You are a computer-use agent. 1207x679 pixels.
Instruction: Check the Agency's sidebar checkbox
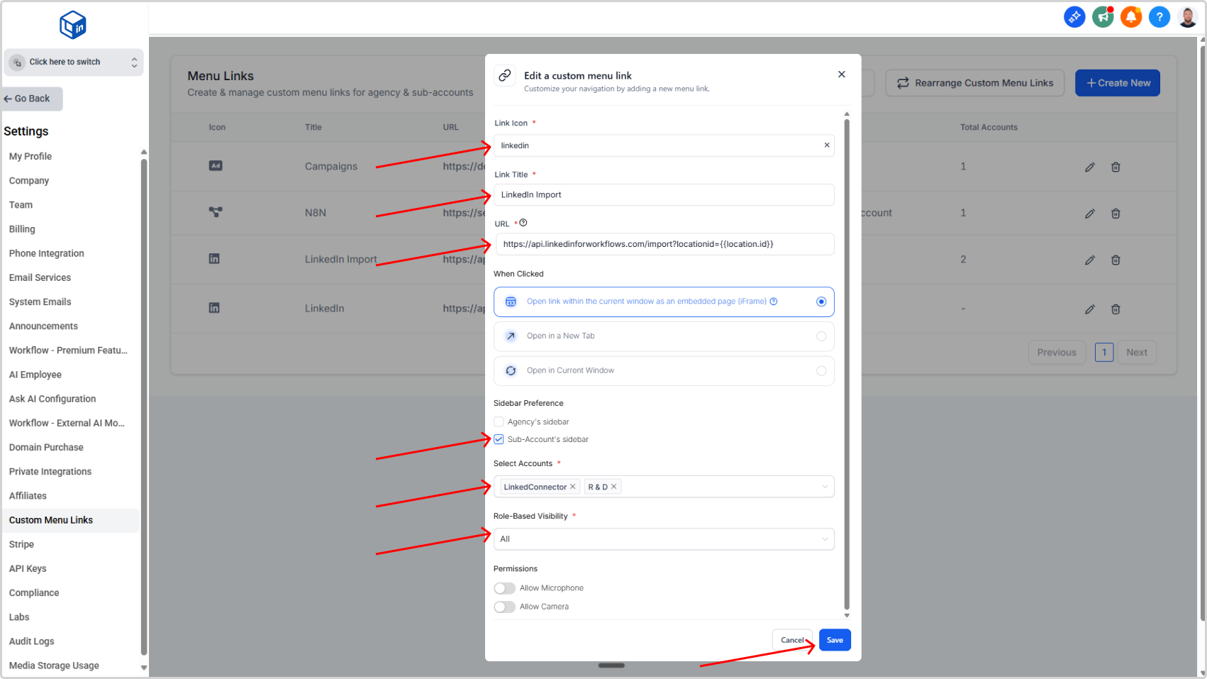(499, 422)
